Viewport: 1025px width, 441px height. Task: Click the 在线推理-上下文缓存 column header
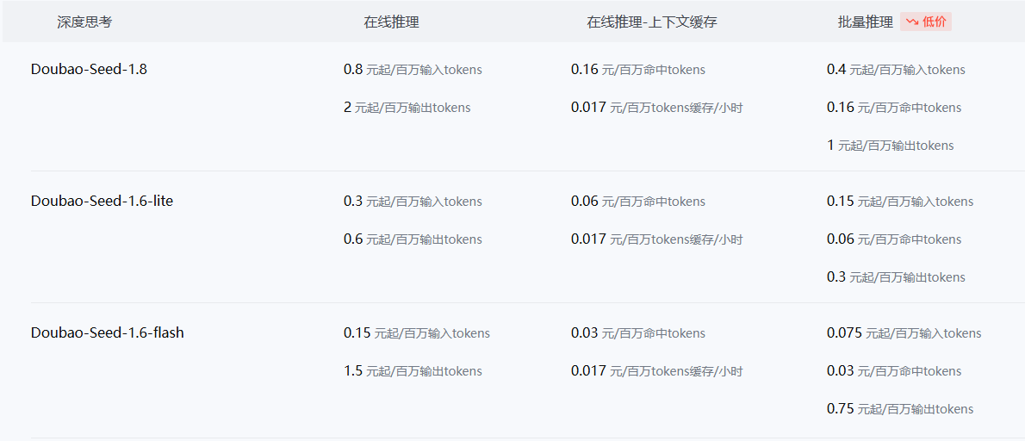coord(652,22)
